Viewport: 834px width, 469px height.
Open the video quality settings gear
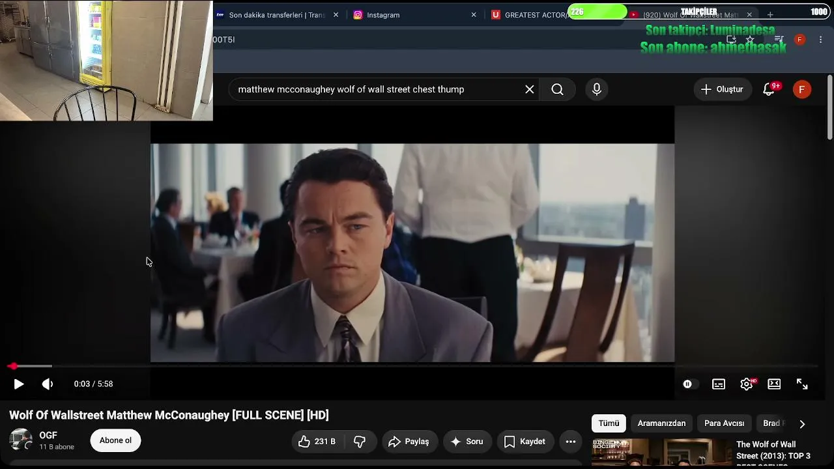[747, 384]
